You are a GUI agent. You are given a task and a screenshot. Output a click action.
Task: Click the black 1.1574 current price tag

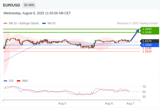click(149, 41)
